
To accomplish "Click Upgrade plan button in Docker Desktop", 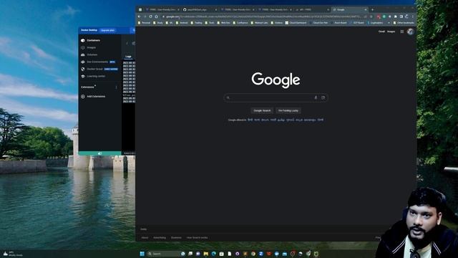I will click(107, 30).
